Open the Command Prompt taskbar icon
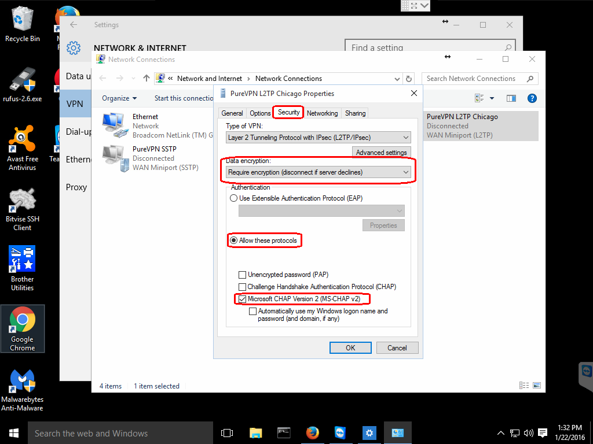 click(284, 432)
